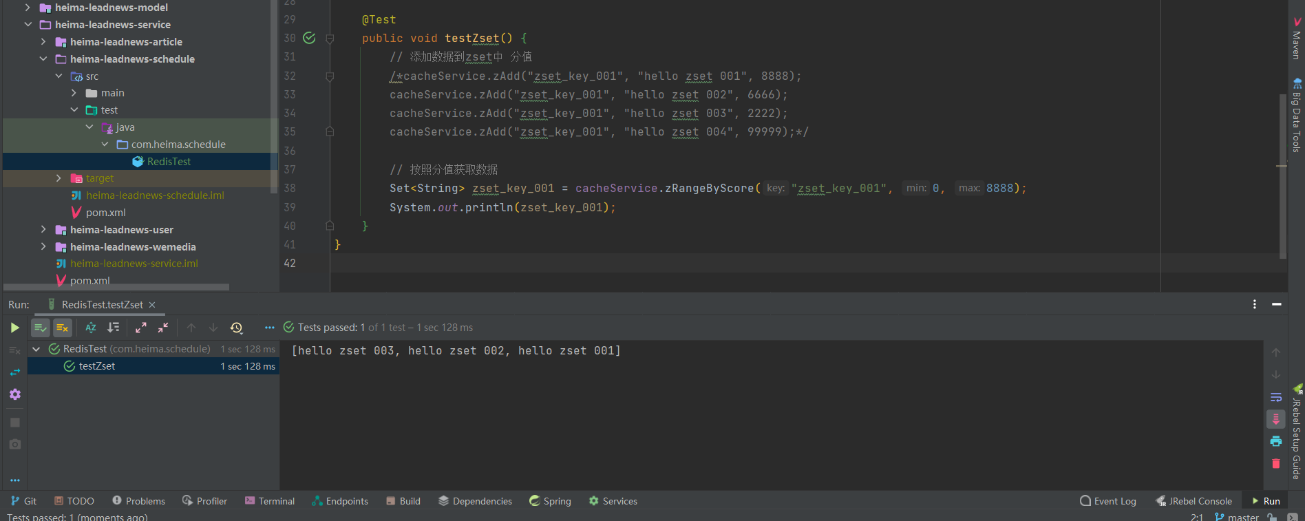1305x521 pixels.
Task: Hide the Run tool window
Action: coord(1277,304)
